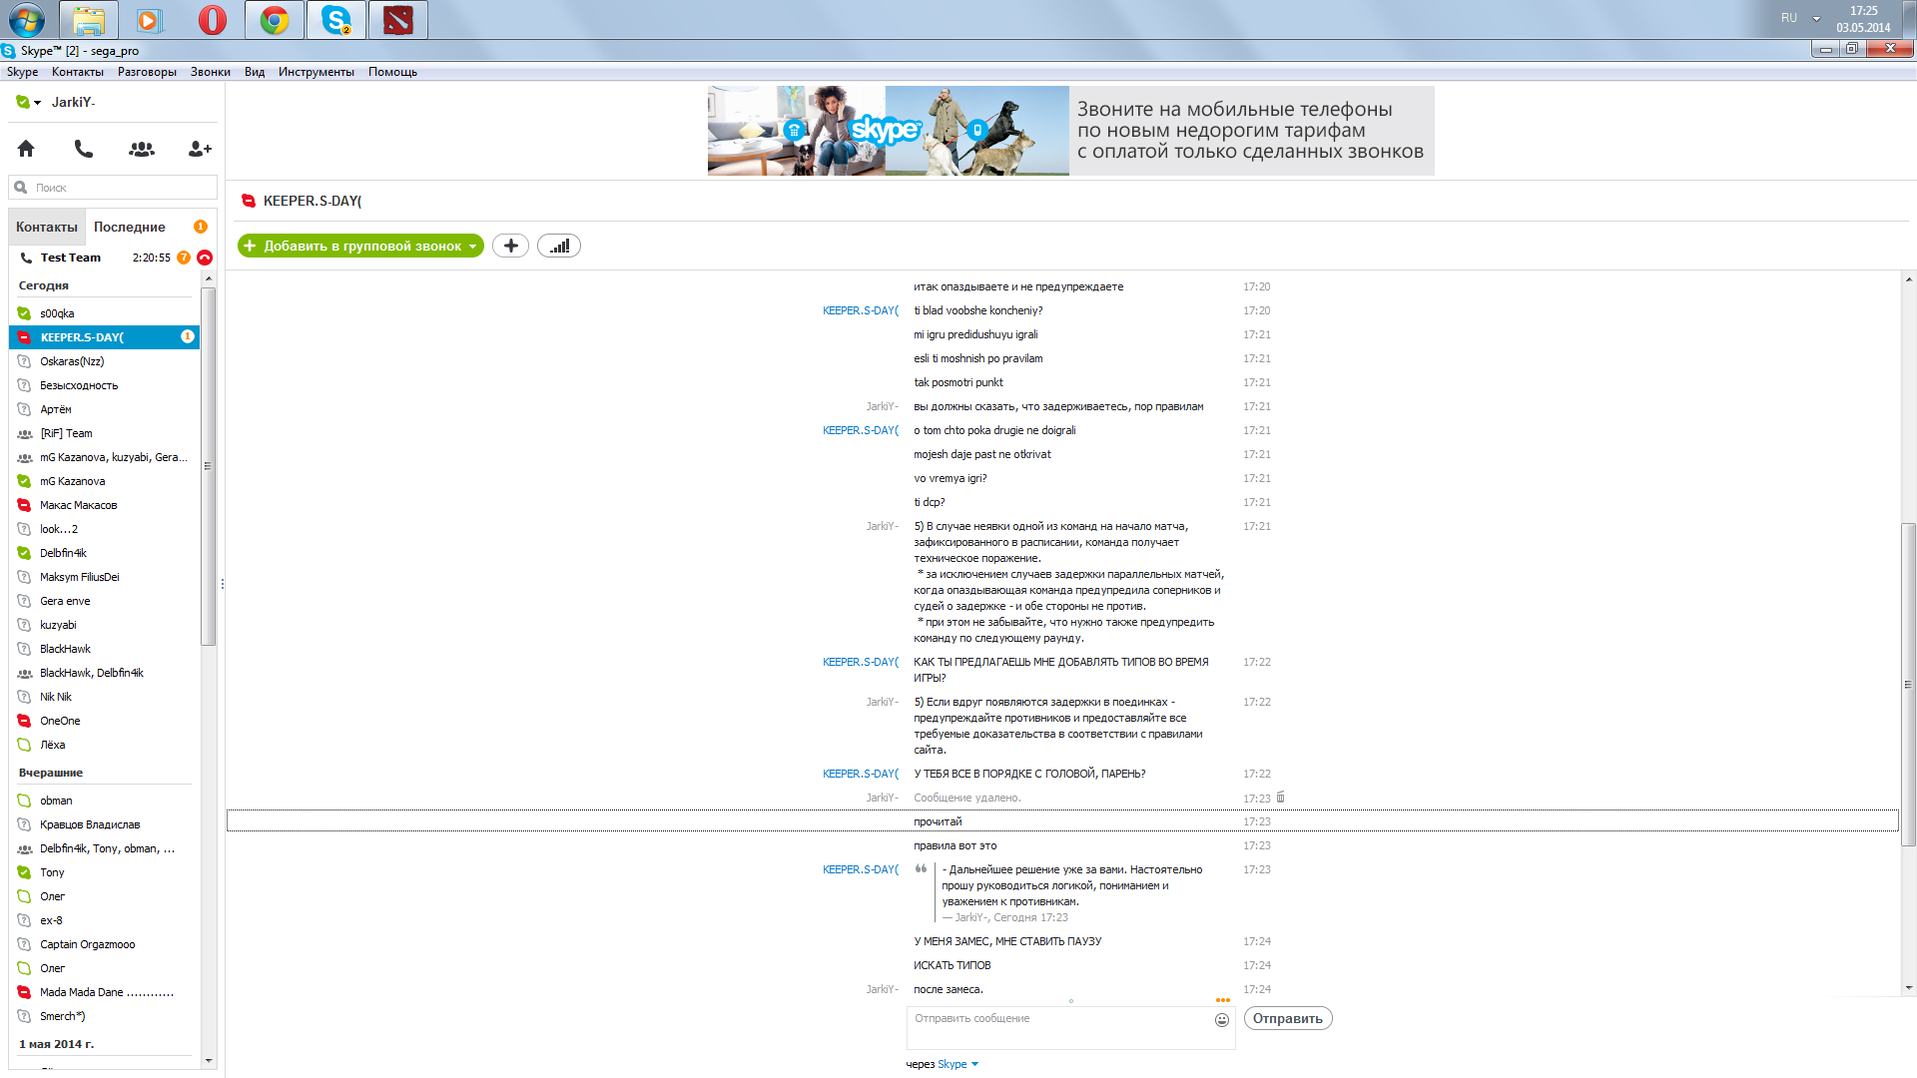Open Skype Home view icon

[26, 149]
